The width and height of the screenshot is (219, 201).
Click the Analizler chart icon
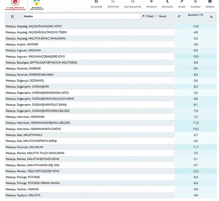click(x=195, y=2)
